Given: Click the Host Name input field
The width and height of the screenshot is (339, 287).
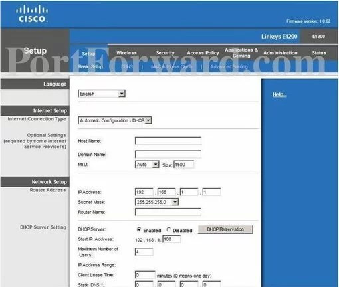Looking at the screenshot, I should (x=168, y=141).
